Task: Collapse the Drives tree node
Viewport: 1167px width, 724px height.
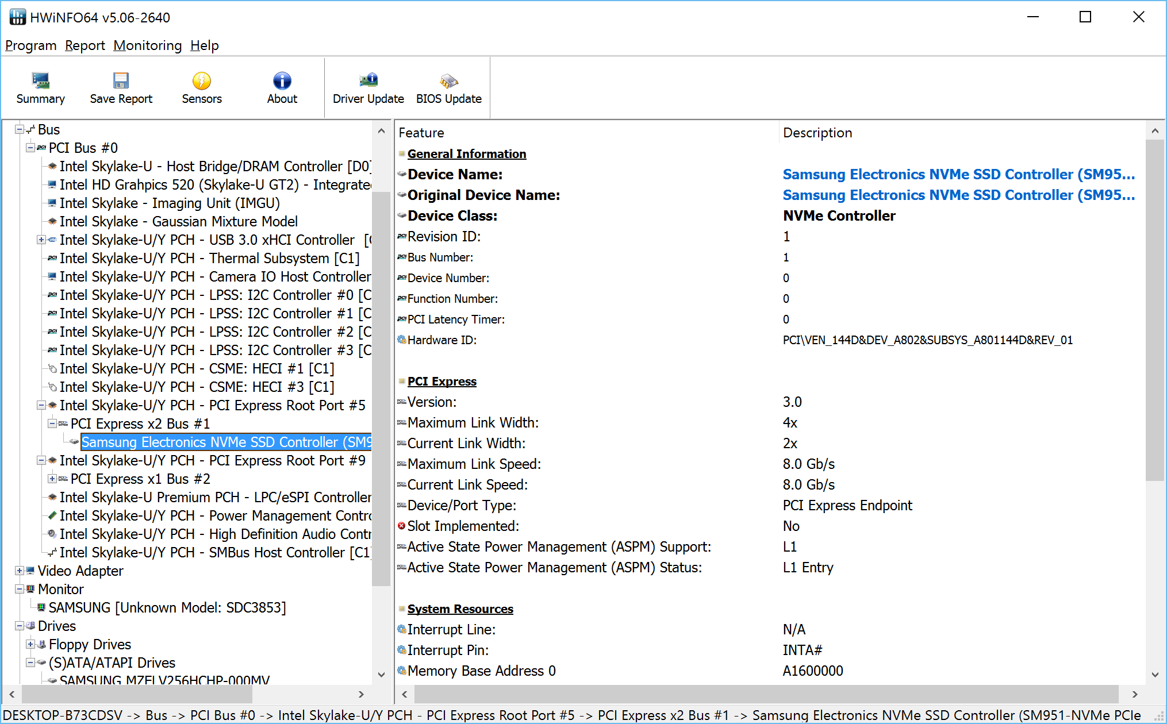Action: coord(20,626)
